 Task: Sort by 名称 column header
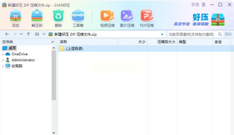(x=88, y=42)
